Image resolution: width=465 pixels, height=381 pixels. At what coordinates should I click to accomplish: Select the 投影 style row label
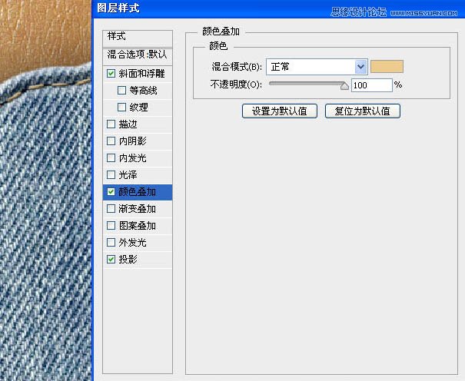coord(128,260)
